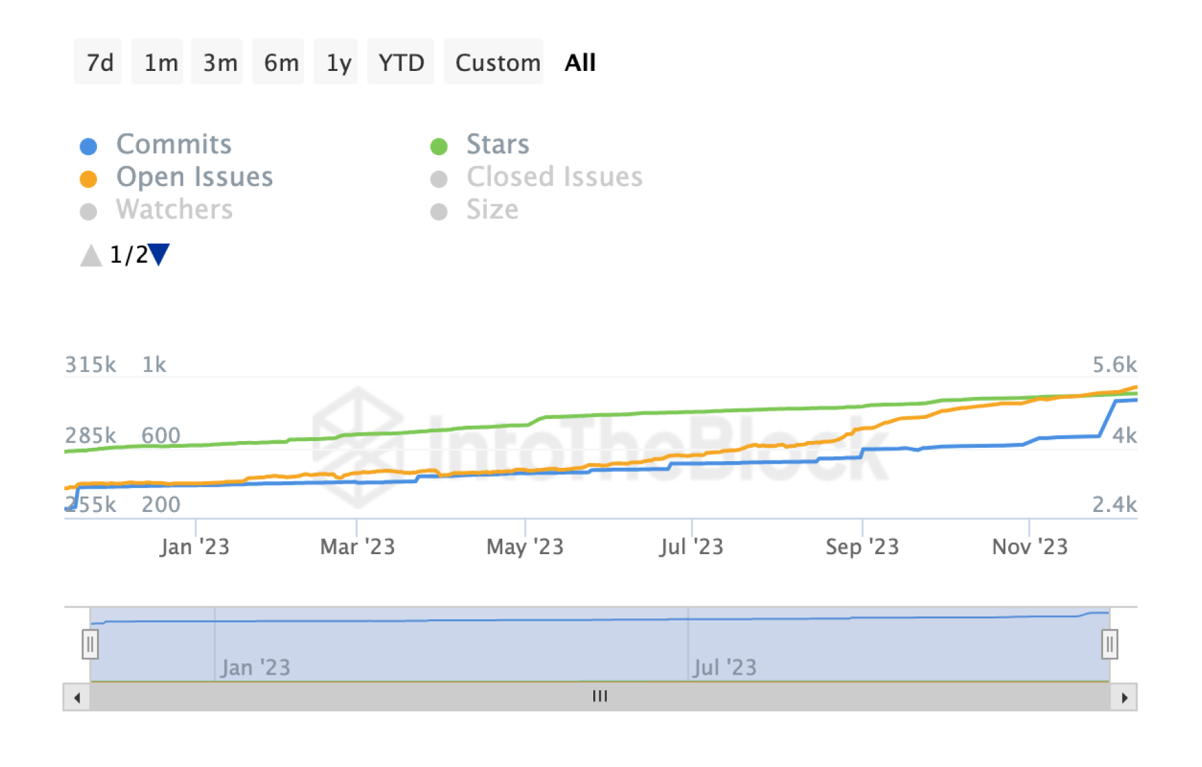Click the Sep '23 x-axis label
Viewport: 1202px width, 767px height.
pos(862,547)
